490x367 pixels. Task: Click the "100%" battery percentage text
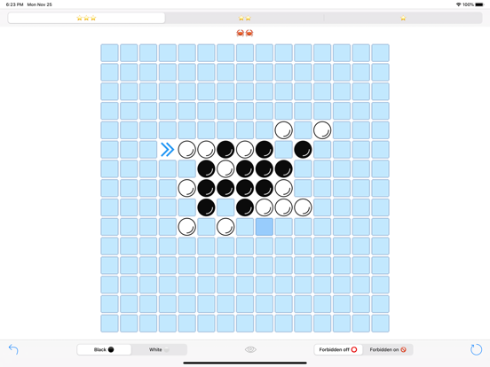pyautogui.click(x=468, y=4)
